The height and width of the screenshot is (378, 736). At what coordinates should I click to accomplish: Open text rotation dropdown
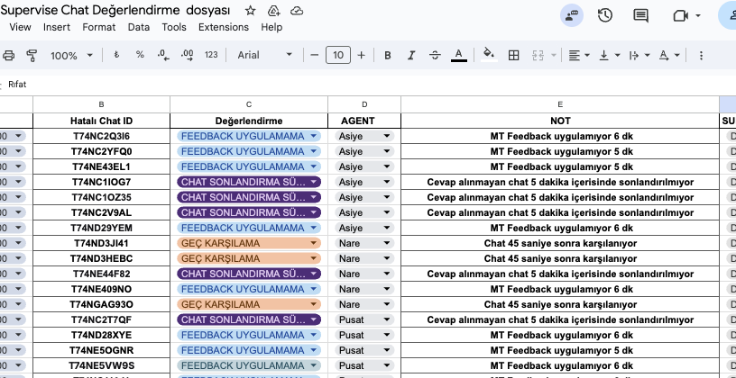coord(669,55)
